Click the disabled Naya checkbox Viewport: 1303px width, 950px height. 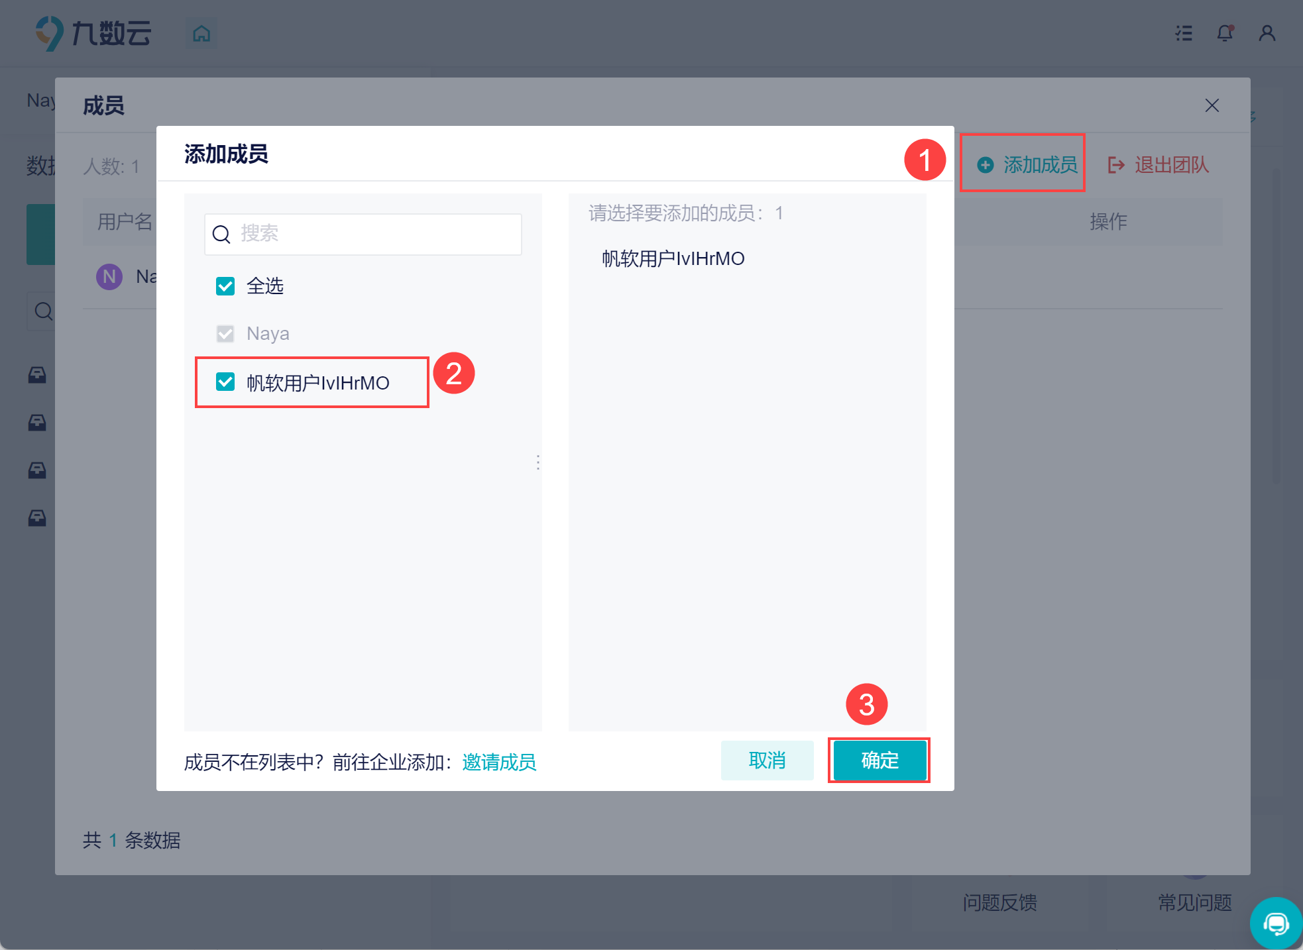pos(225,334)
